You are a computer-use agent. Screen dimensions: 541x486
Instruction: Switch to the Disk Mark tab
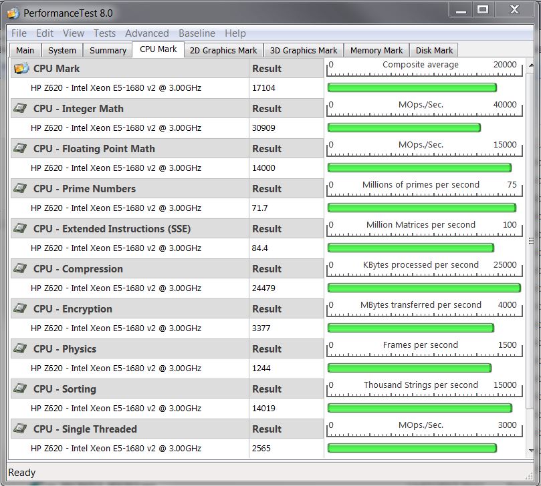coord(434,50)
